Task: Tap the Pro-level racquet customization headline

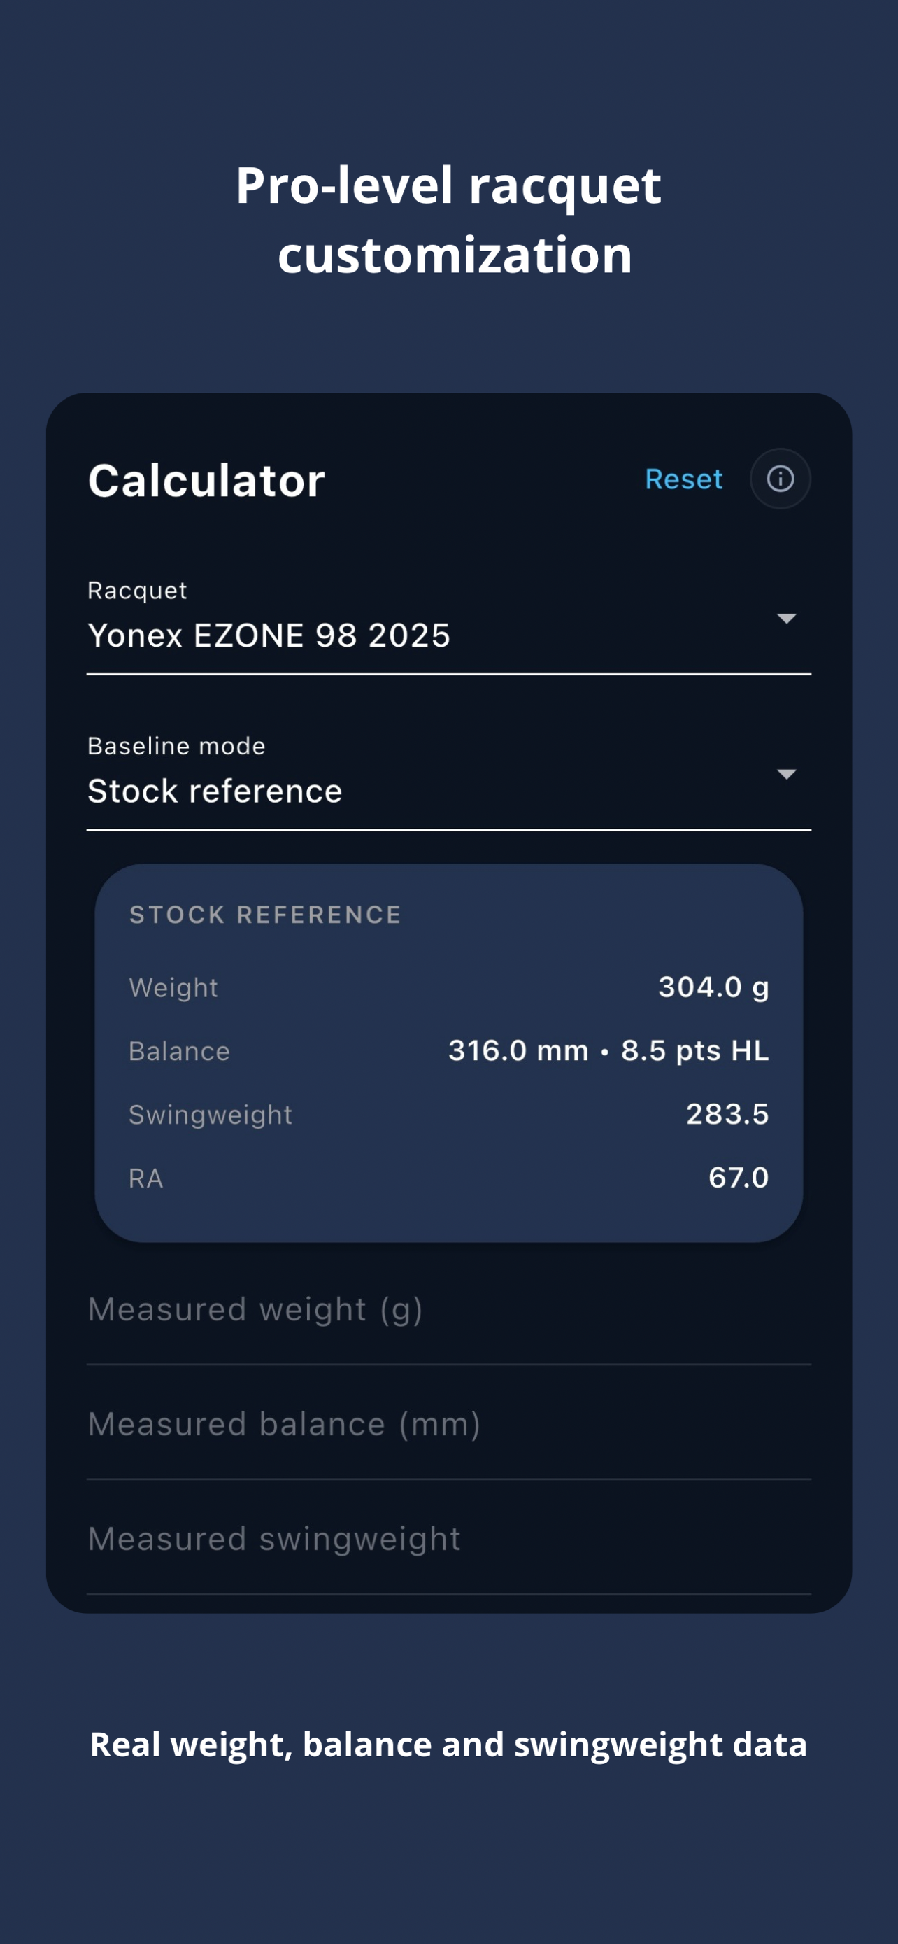Action: tap(448, 220)
